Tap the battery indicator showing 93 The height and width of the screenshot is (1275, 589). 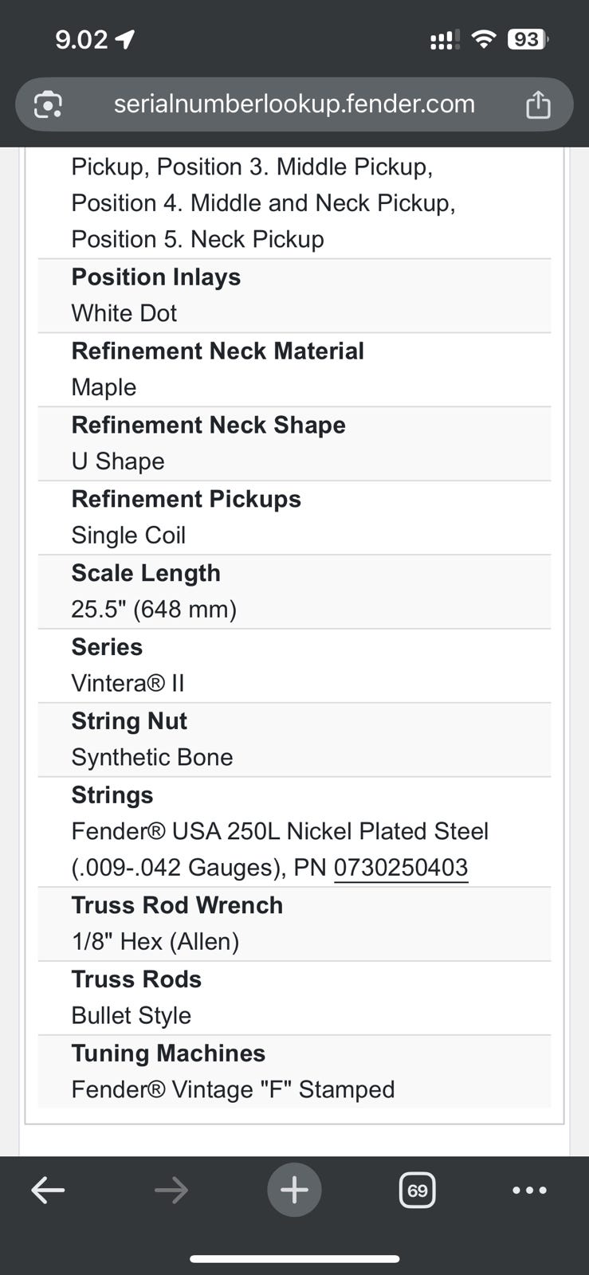(528, 39)
